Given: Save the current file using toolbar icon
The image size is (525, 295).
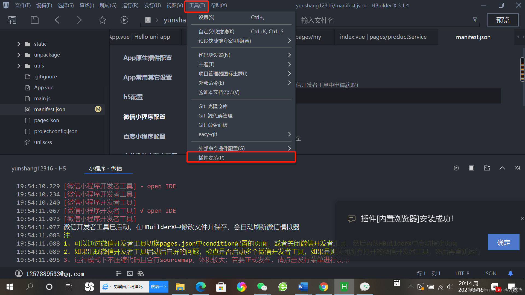Looking at the screenshot, I should pyautogui.click(x=35, y=20).
